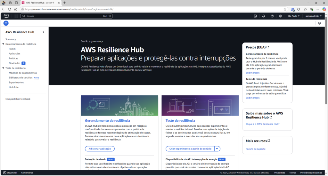Click the Teste de resiliência card banner image

click(x=200, y=106)
